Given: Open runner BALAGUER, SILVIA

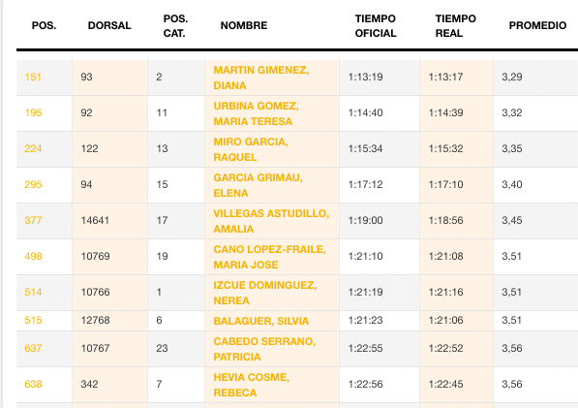Looking at the screenshot, I should coord(261,321).
